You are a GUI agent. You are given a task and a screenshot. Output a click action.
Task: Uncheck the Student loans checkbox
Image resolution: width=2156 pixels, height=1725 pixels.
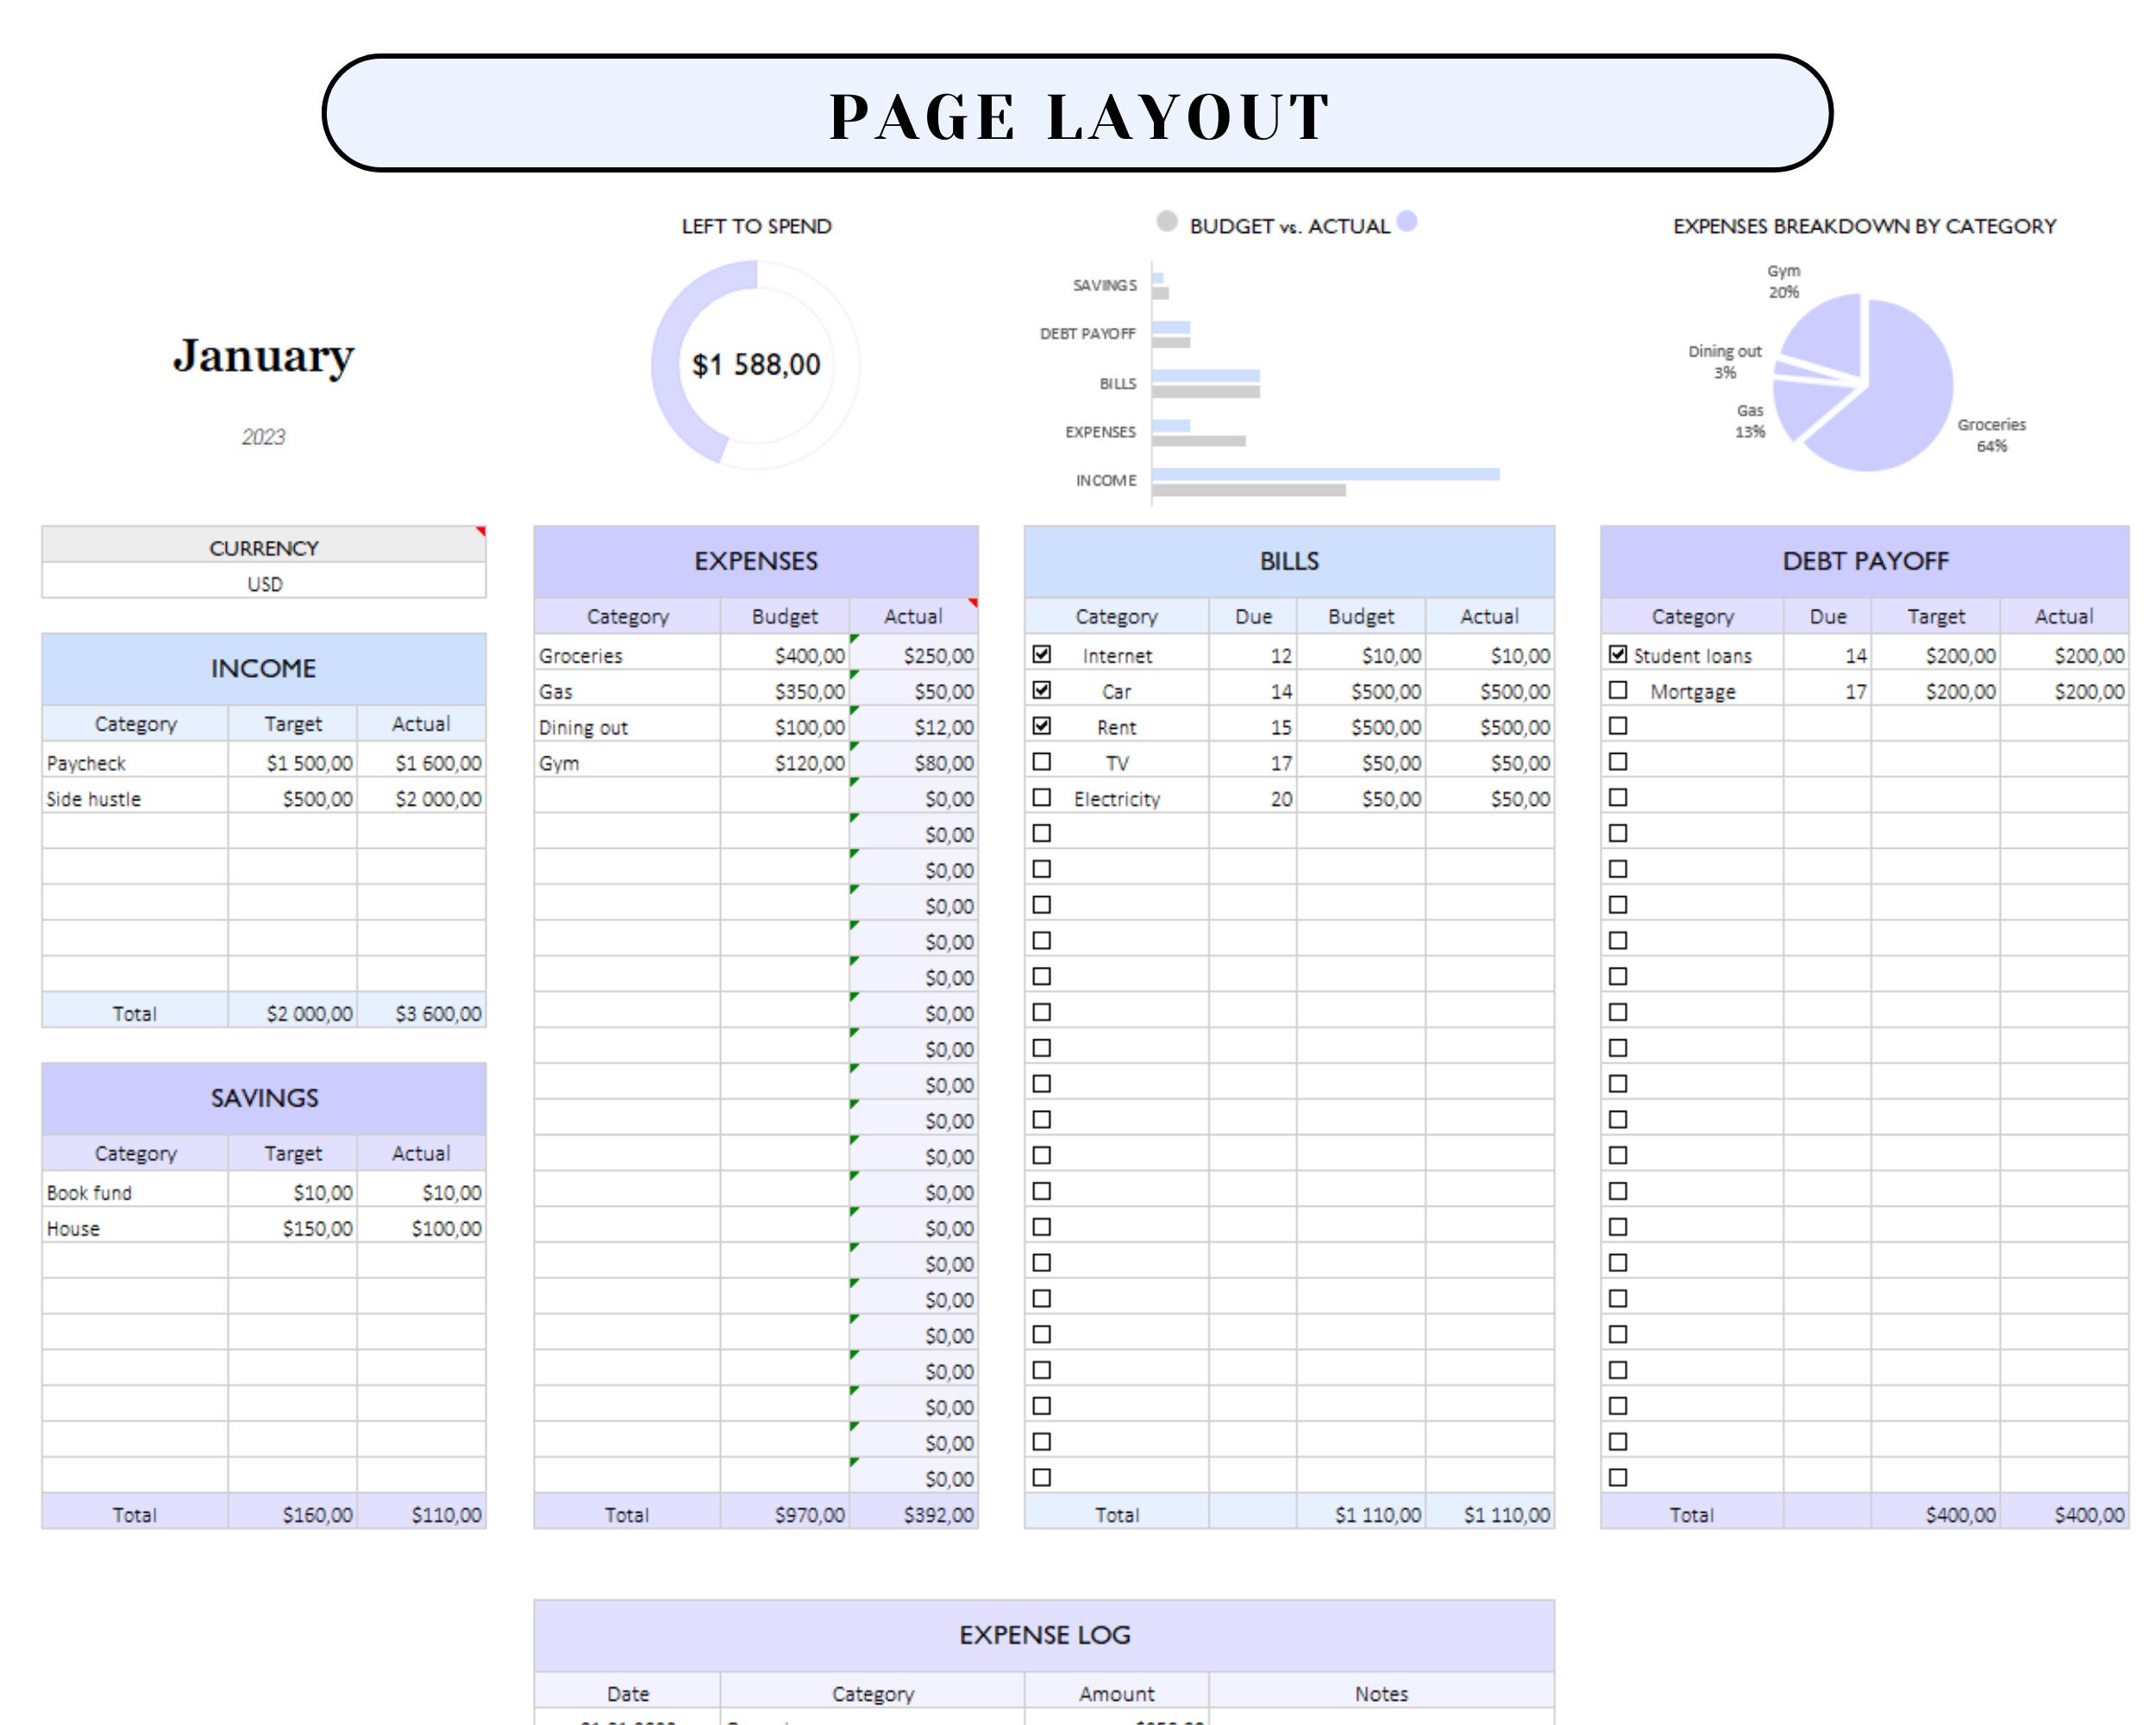(x=1620, y=655)
